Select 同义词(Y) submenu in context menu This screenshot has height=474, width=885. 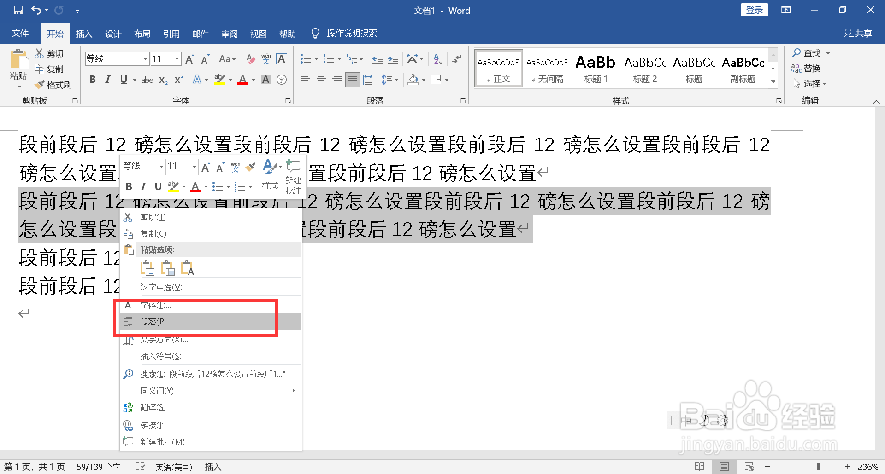[211, 391]
